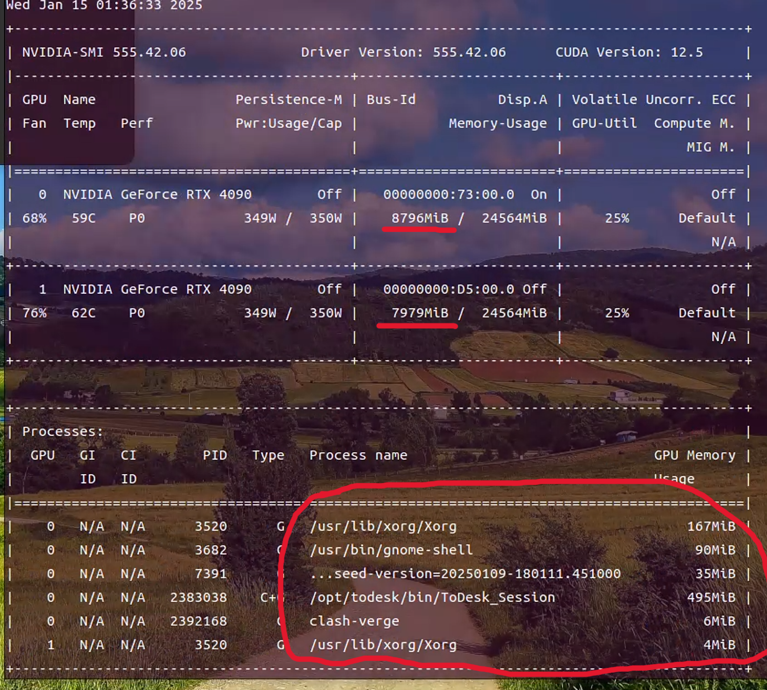This screenshot has width=767, height=690.
Task: Click bus id '00000000:73:00.0'
Action: click(449, 194)
